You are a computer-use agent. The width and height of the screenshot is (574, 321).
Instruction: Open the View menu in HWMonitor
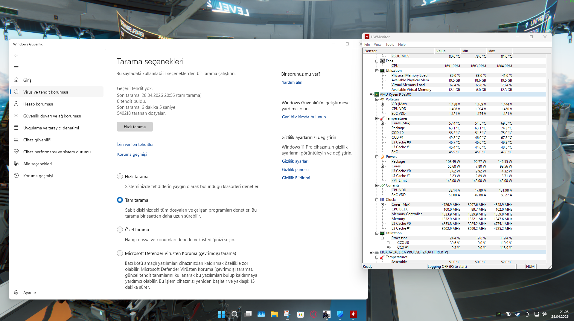point(377,45)
